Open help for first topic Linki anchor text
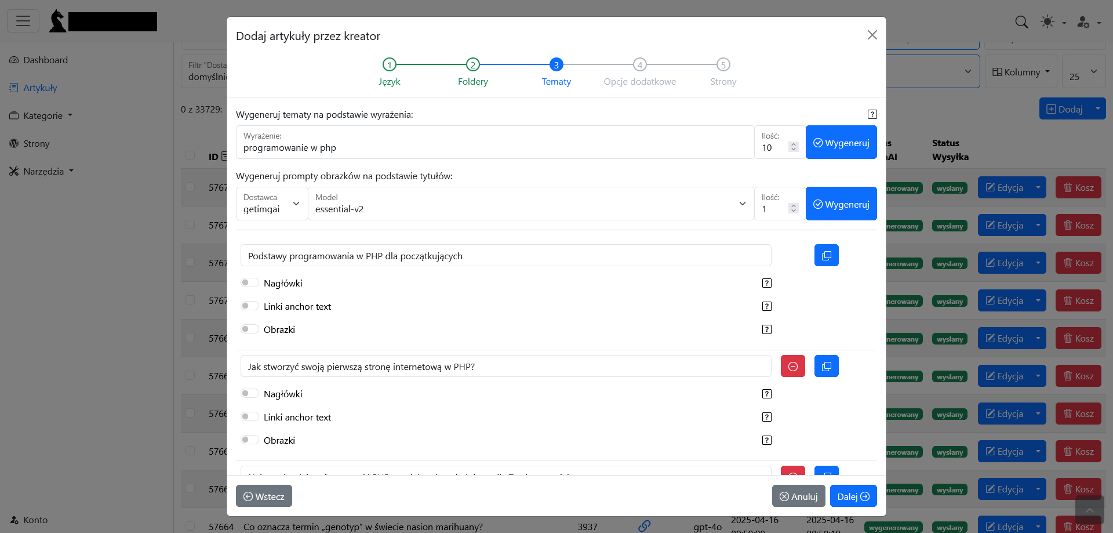This screenshot has width=1113, height=533. 766,306
